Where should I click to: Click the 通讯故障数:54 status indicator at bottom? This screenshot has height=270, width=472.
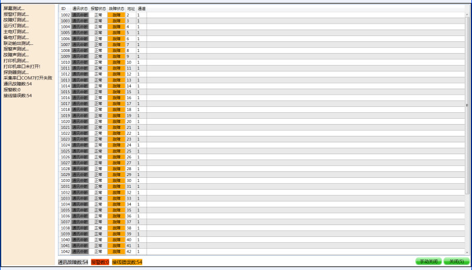pyautogui.click(x=73, y=262)
